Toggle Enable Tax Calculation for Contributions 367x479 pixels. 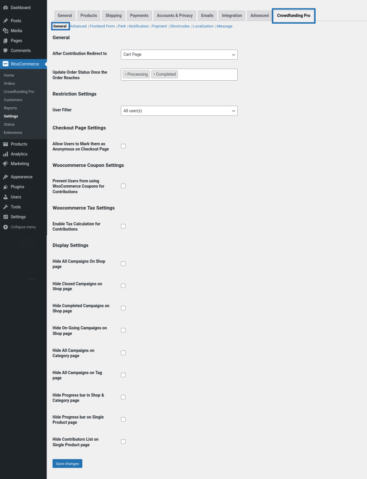(x=123, y=226)
